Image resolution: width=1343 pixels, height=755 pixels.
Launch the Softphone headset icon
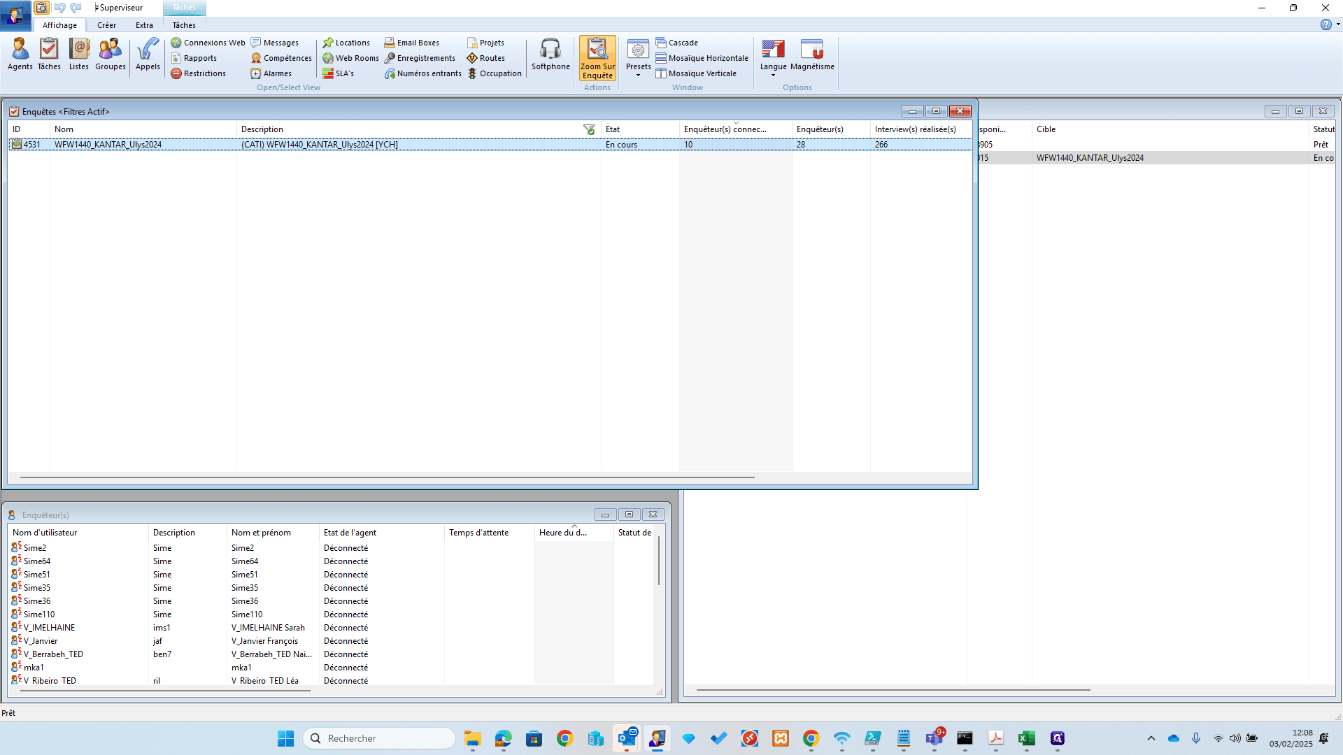(550, 55)
